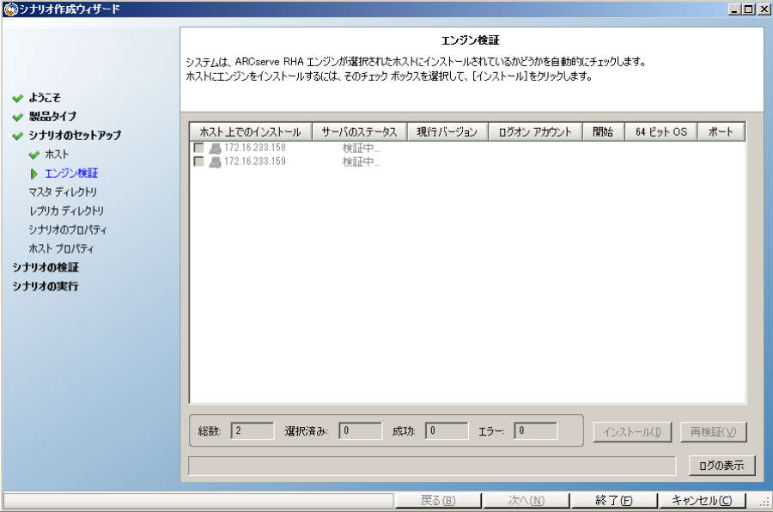Click the 64 ビット OS column header
773x512 pixels.
coord(661,131)
